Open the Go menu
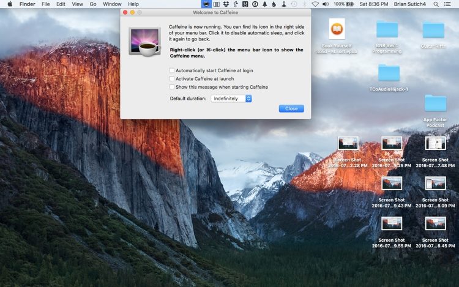This screenshot has height=287, width=459. (x=93, y=4)
